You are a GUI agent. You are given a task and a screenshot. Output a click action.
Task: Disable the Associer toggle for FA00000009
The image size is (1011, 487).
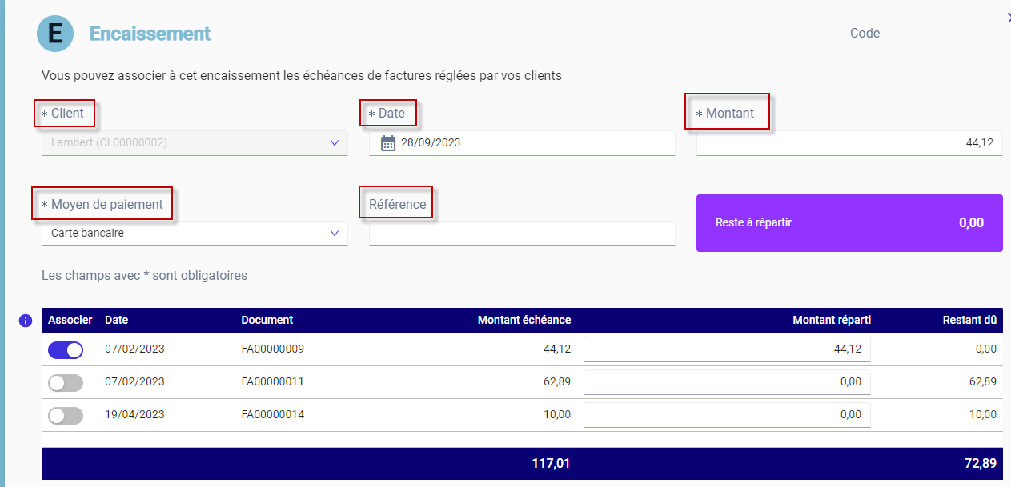tap(66, 350)
